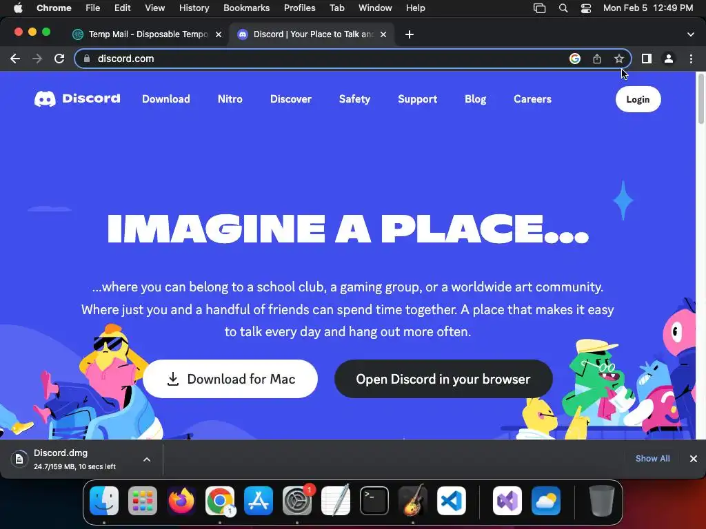
Task: Click Open Discord in your browser
Action: coord(443,379)
